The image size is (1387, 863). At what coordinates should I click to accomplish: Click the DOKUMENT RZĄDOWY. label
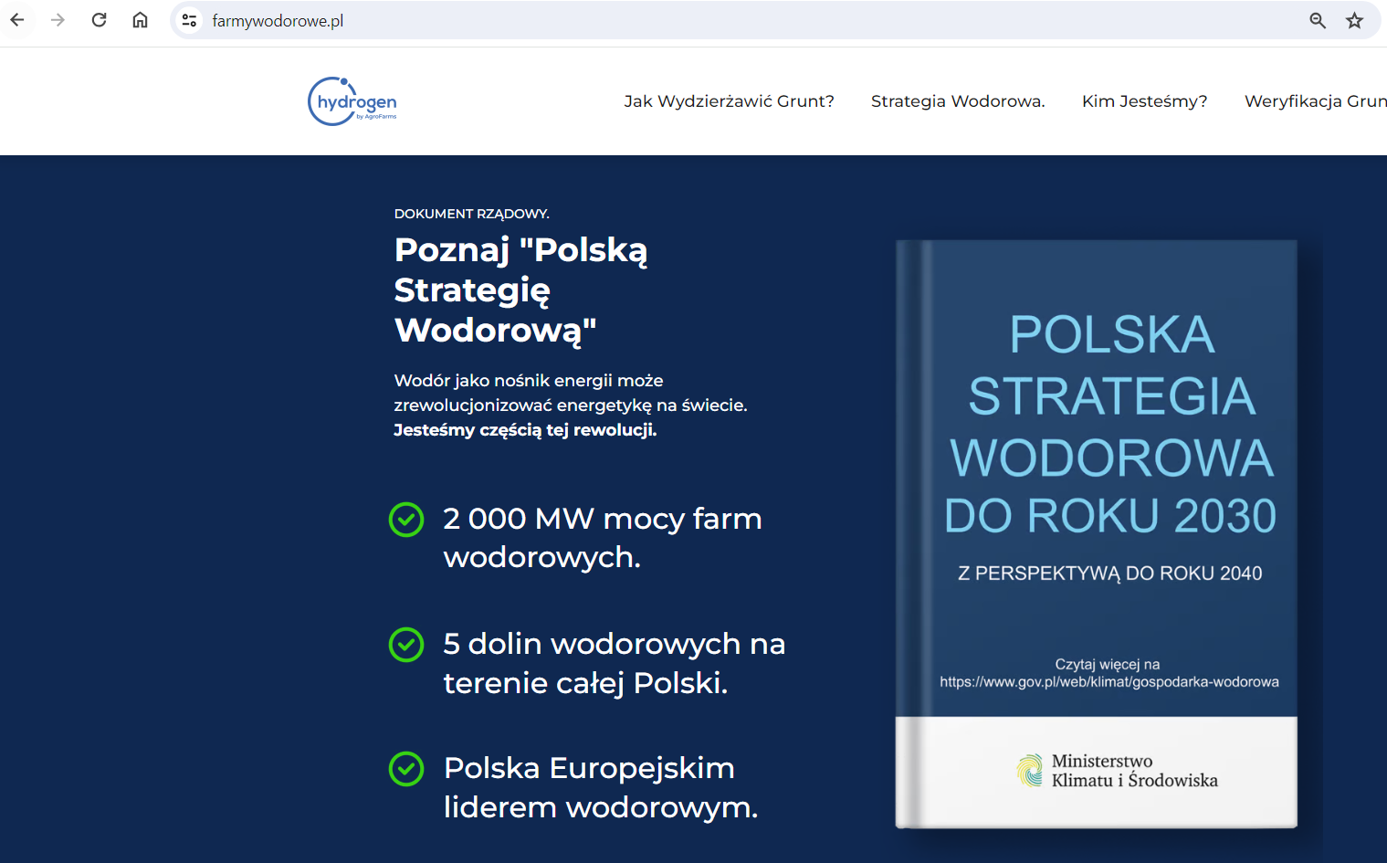pyautogui.click(x=472, y=214)
